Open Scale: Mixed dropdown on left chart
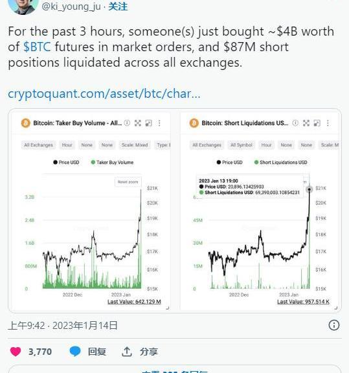This screenshot has height=373, width=349. [x=135, y=145]
